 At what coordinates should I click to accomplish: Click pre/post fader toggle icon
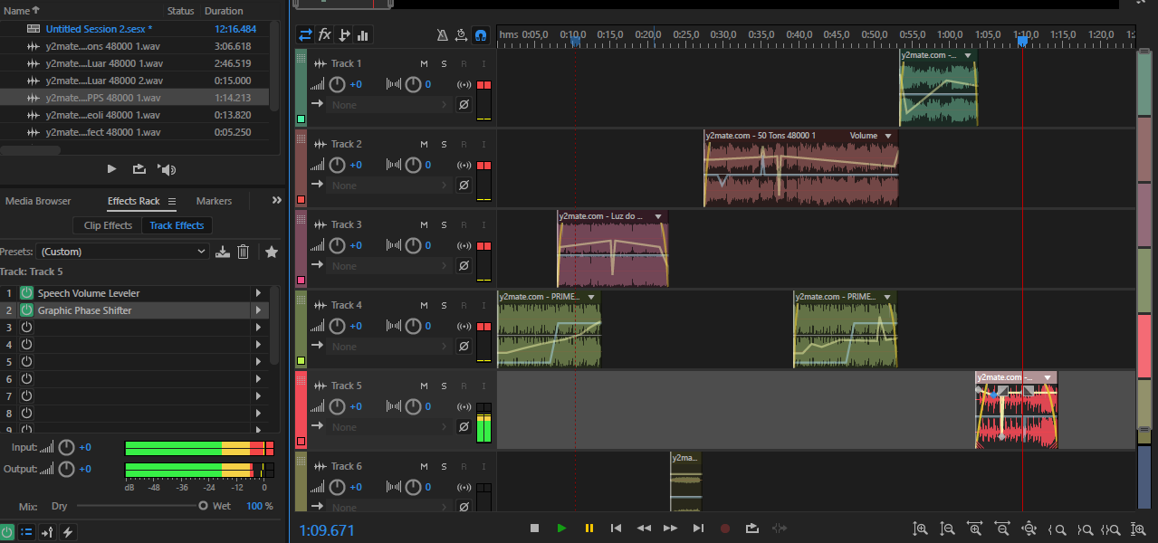click(48, 532)
